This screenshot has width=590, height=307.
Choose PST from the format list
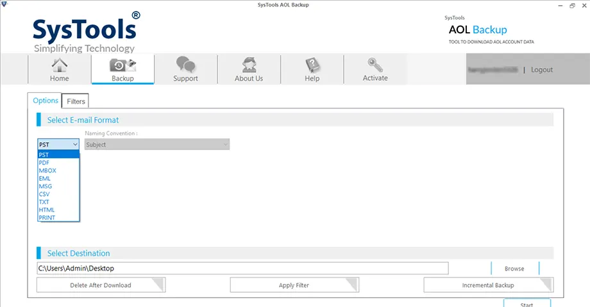[x=58, y=154]
